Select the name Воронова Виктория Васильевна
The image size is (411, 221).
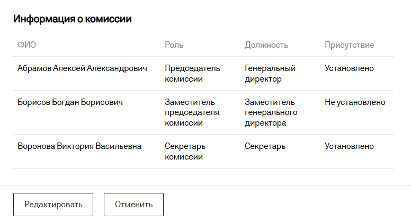tap(79, 146)
